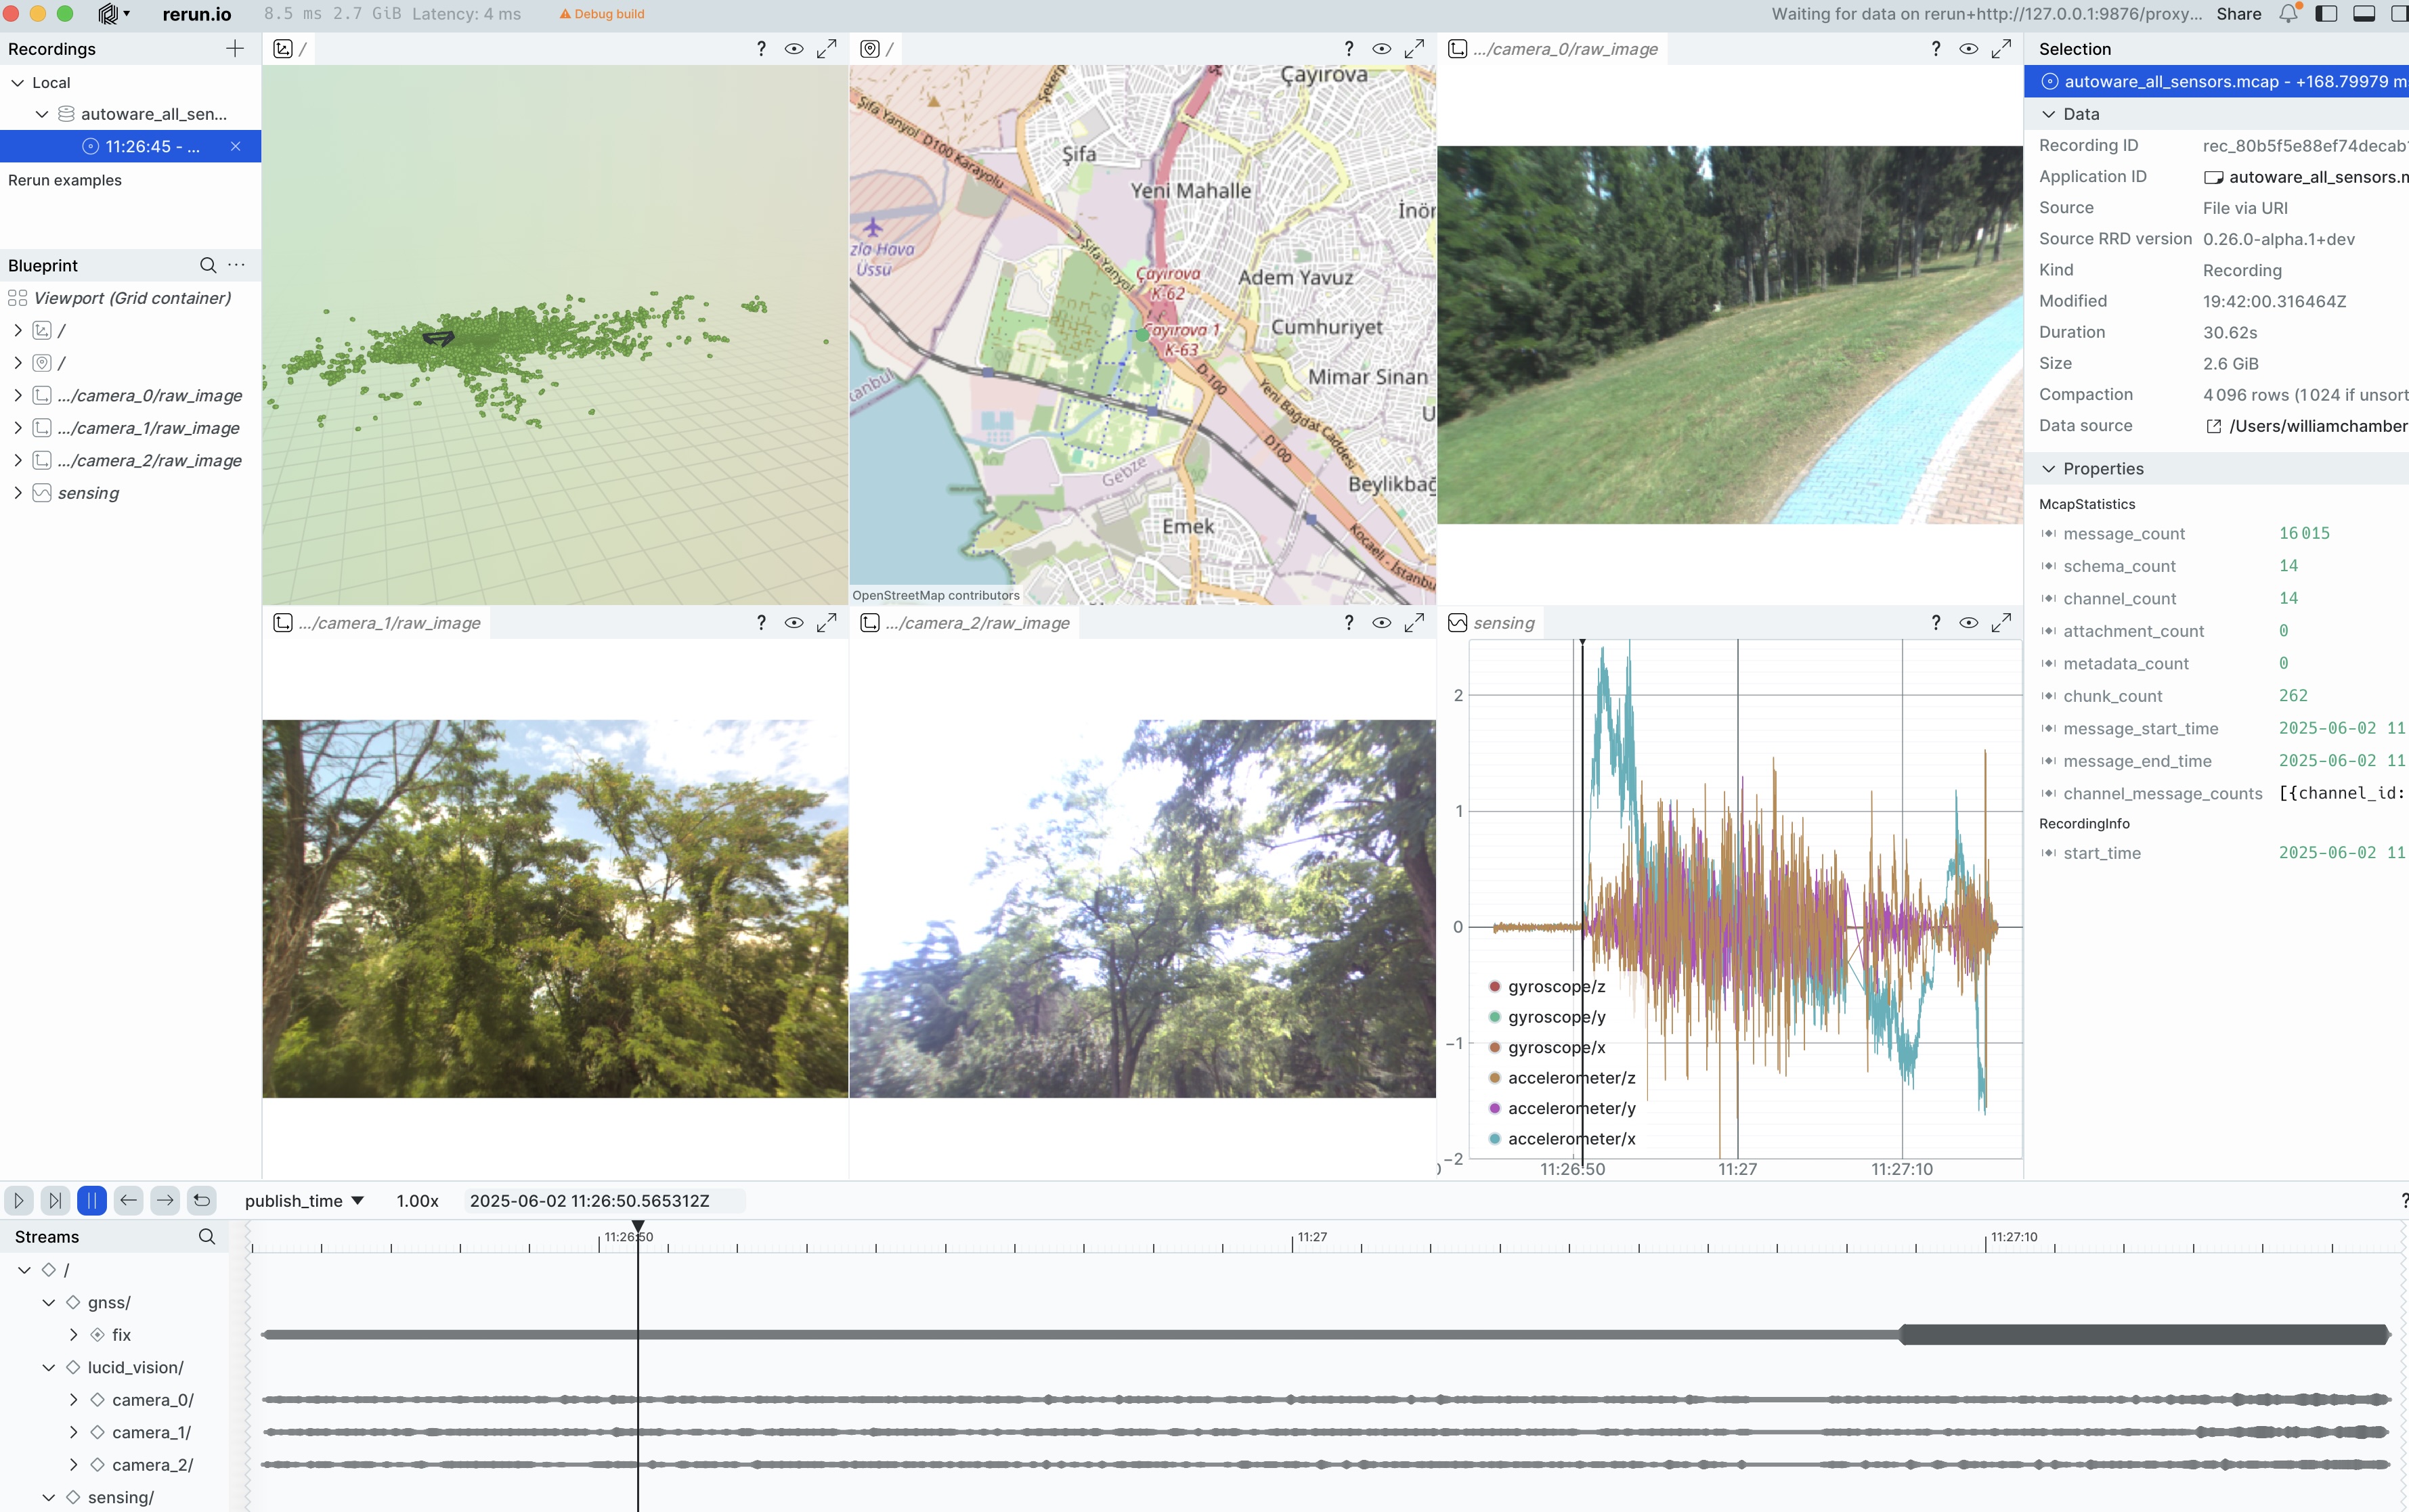Select the camera_1/raw_image view tab
The height and width of the screenshot is (1512, 2409).
(x=388, y=623)
